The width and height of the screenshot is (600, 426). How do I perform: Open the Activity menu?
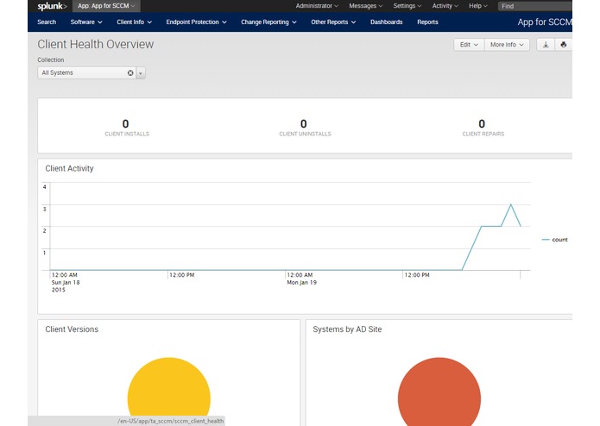[445, 6]
